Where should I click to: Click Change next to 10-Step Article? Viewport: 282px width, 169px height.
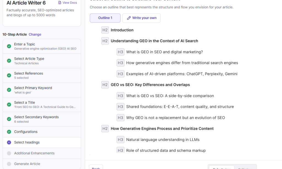pos(35,34)
